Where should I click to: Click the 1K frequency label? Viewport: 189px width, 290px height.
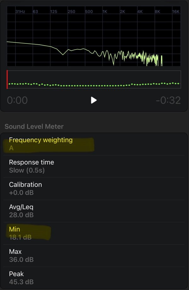(x=105, y=12)
